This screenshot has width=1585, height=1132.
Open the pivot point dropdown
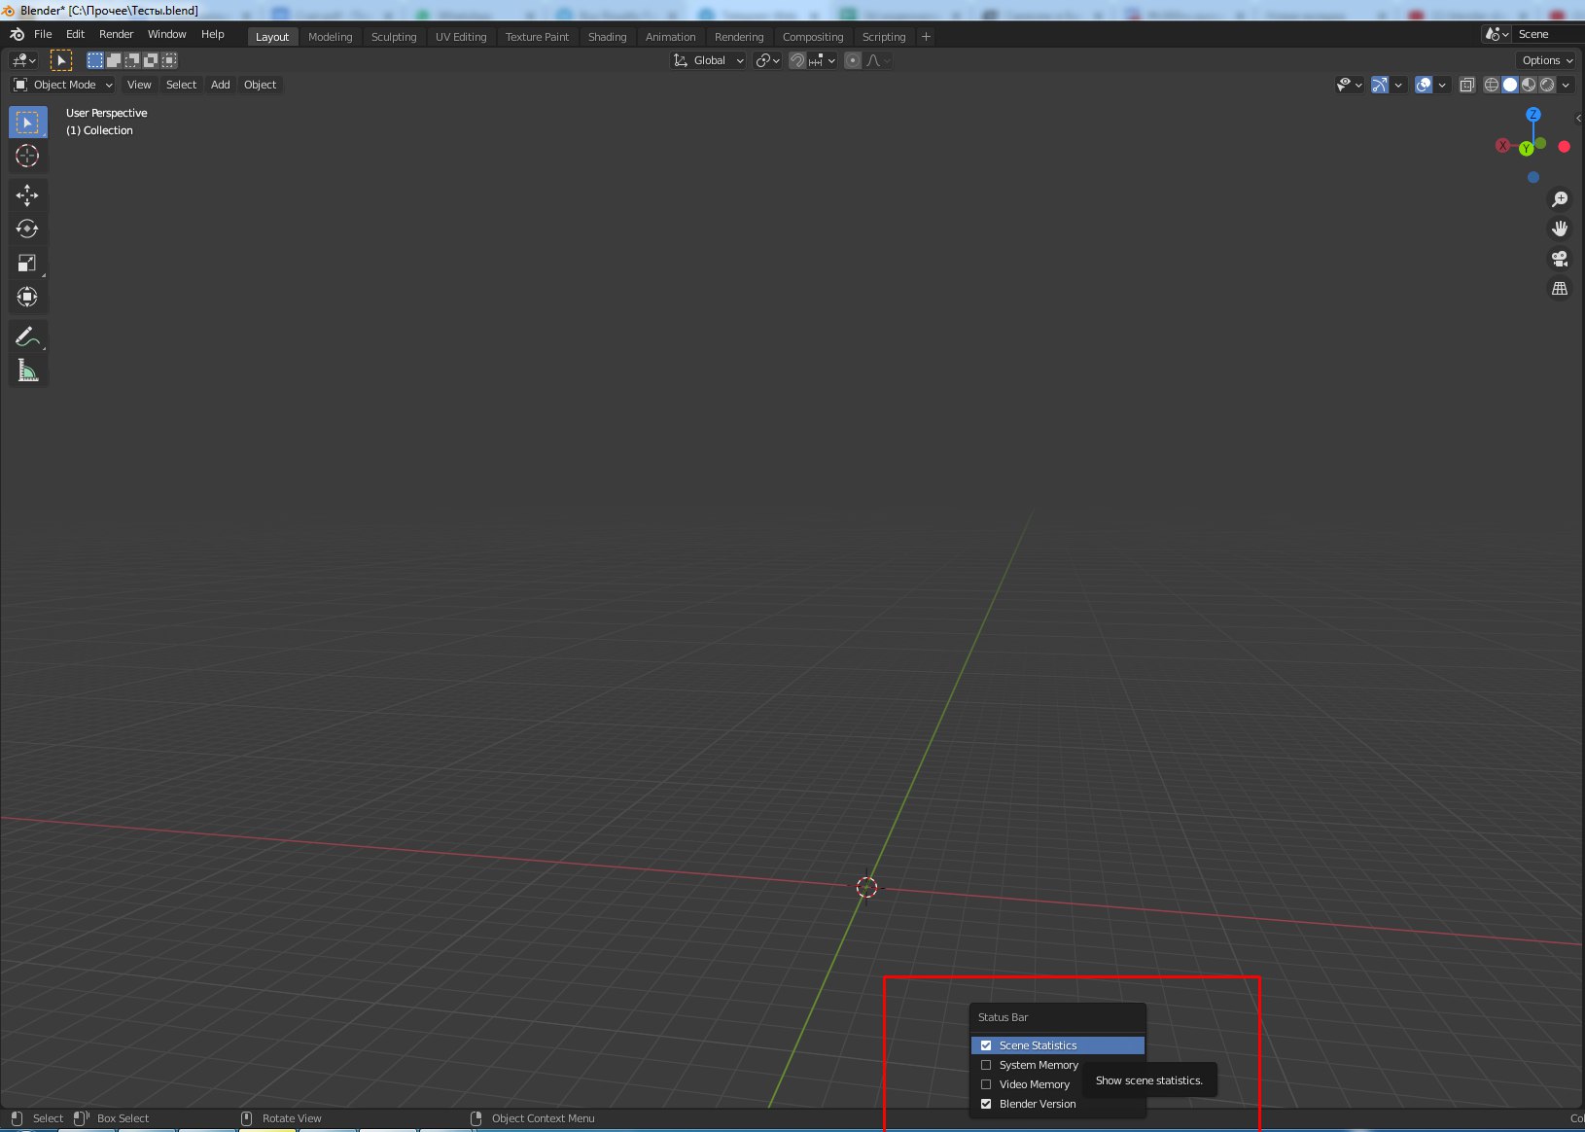[x=768, y=60]
